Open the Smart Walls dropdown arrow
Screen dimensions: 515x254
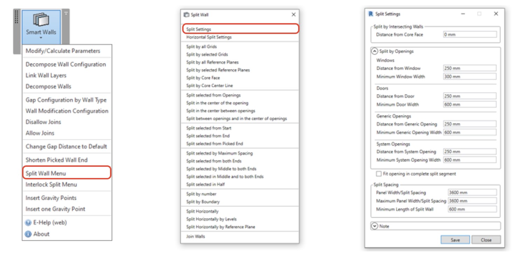(x=41, y=37)
